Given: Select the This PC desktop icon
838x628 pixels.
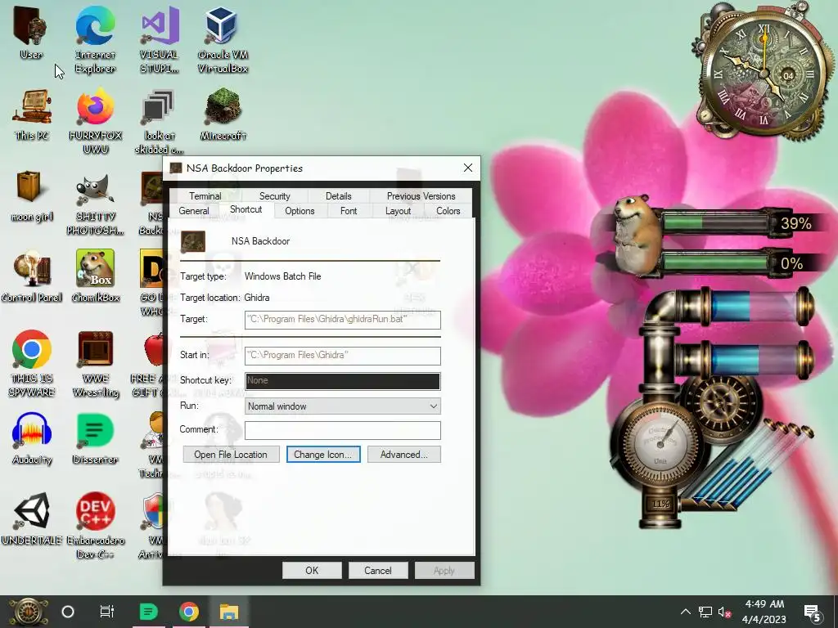Looking at the screenshot, I should pos(32,114).
